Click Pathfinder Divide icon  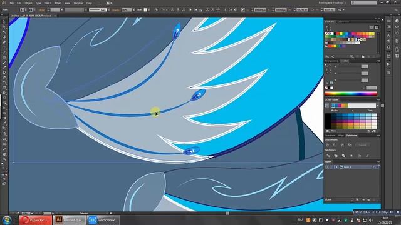(x=328, y=156)
